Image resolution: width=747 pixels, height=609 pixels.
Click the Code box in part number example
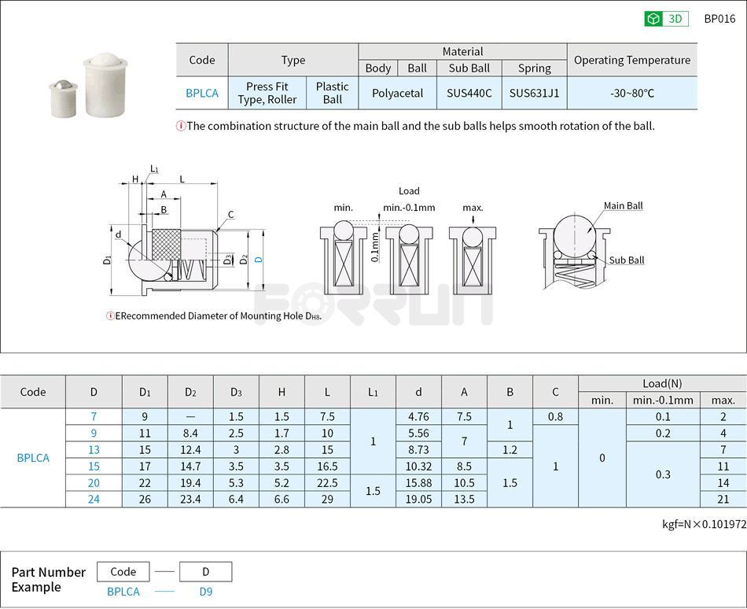coord(123,571)
